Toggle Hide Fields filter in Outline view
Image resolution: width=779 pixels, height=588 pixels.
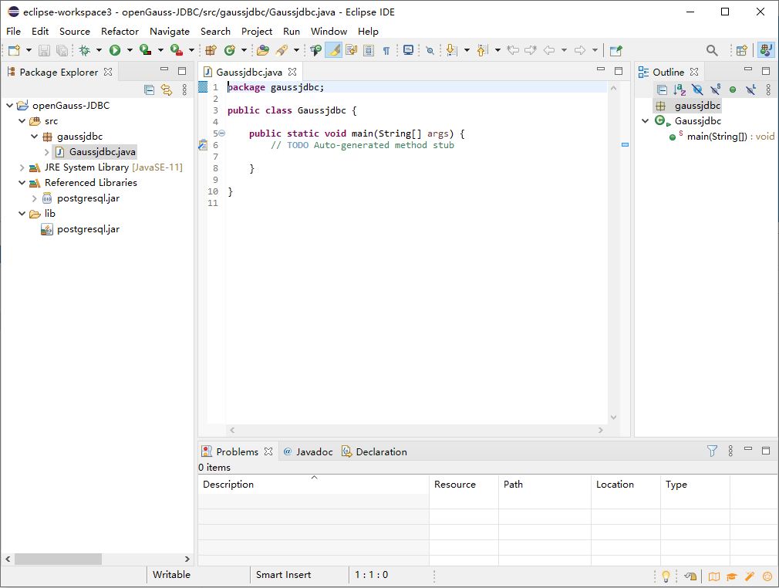[x=697, y=90]
